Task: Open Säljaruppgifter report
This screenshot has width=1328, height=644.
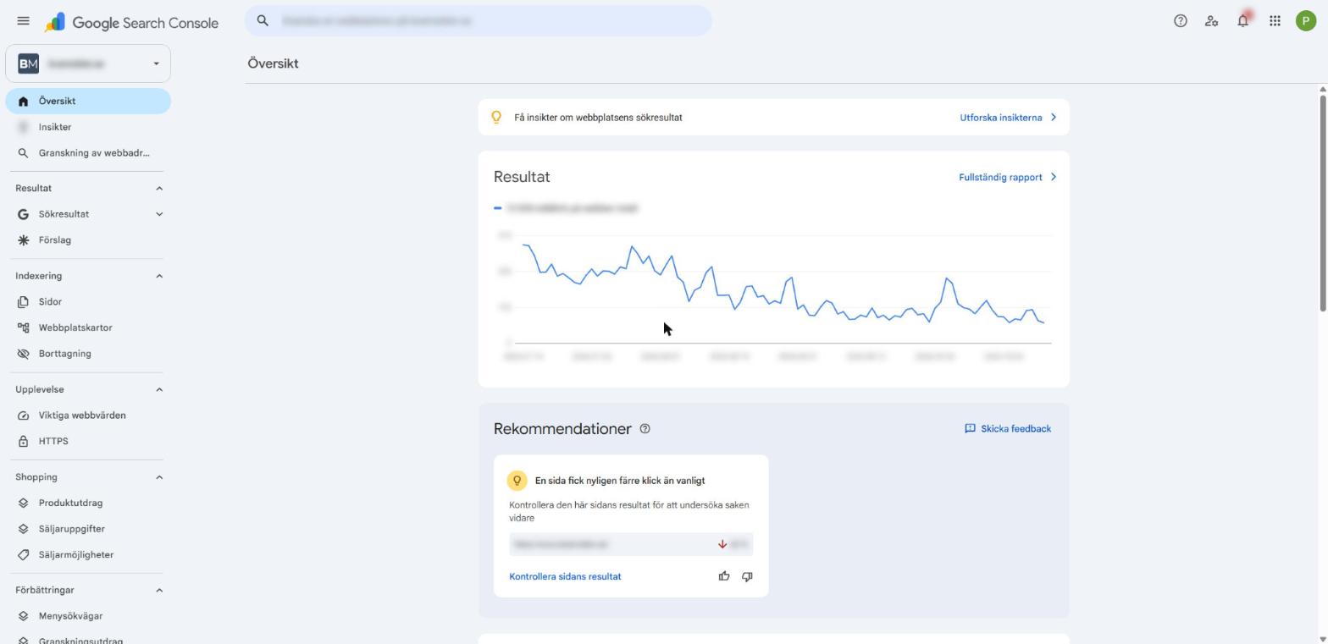Action: [88, 529]
